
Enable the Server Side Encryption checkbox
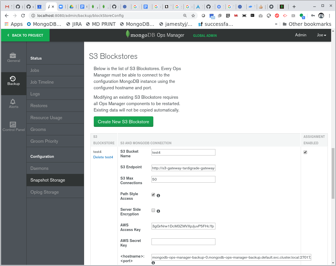point(153,210)
